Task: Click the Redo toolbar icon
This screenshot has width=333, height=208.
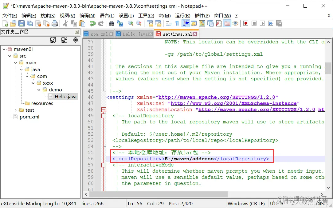Action: click(x=101, y=23)
